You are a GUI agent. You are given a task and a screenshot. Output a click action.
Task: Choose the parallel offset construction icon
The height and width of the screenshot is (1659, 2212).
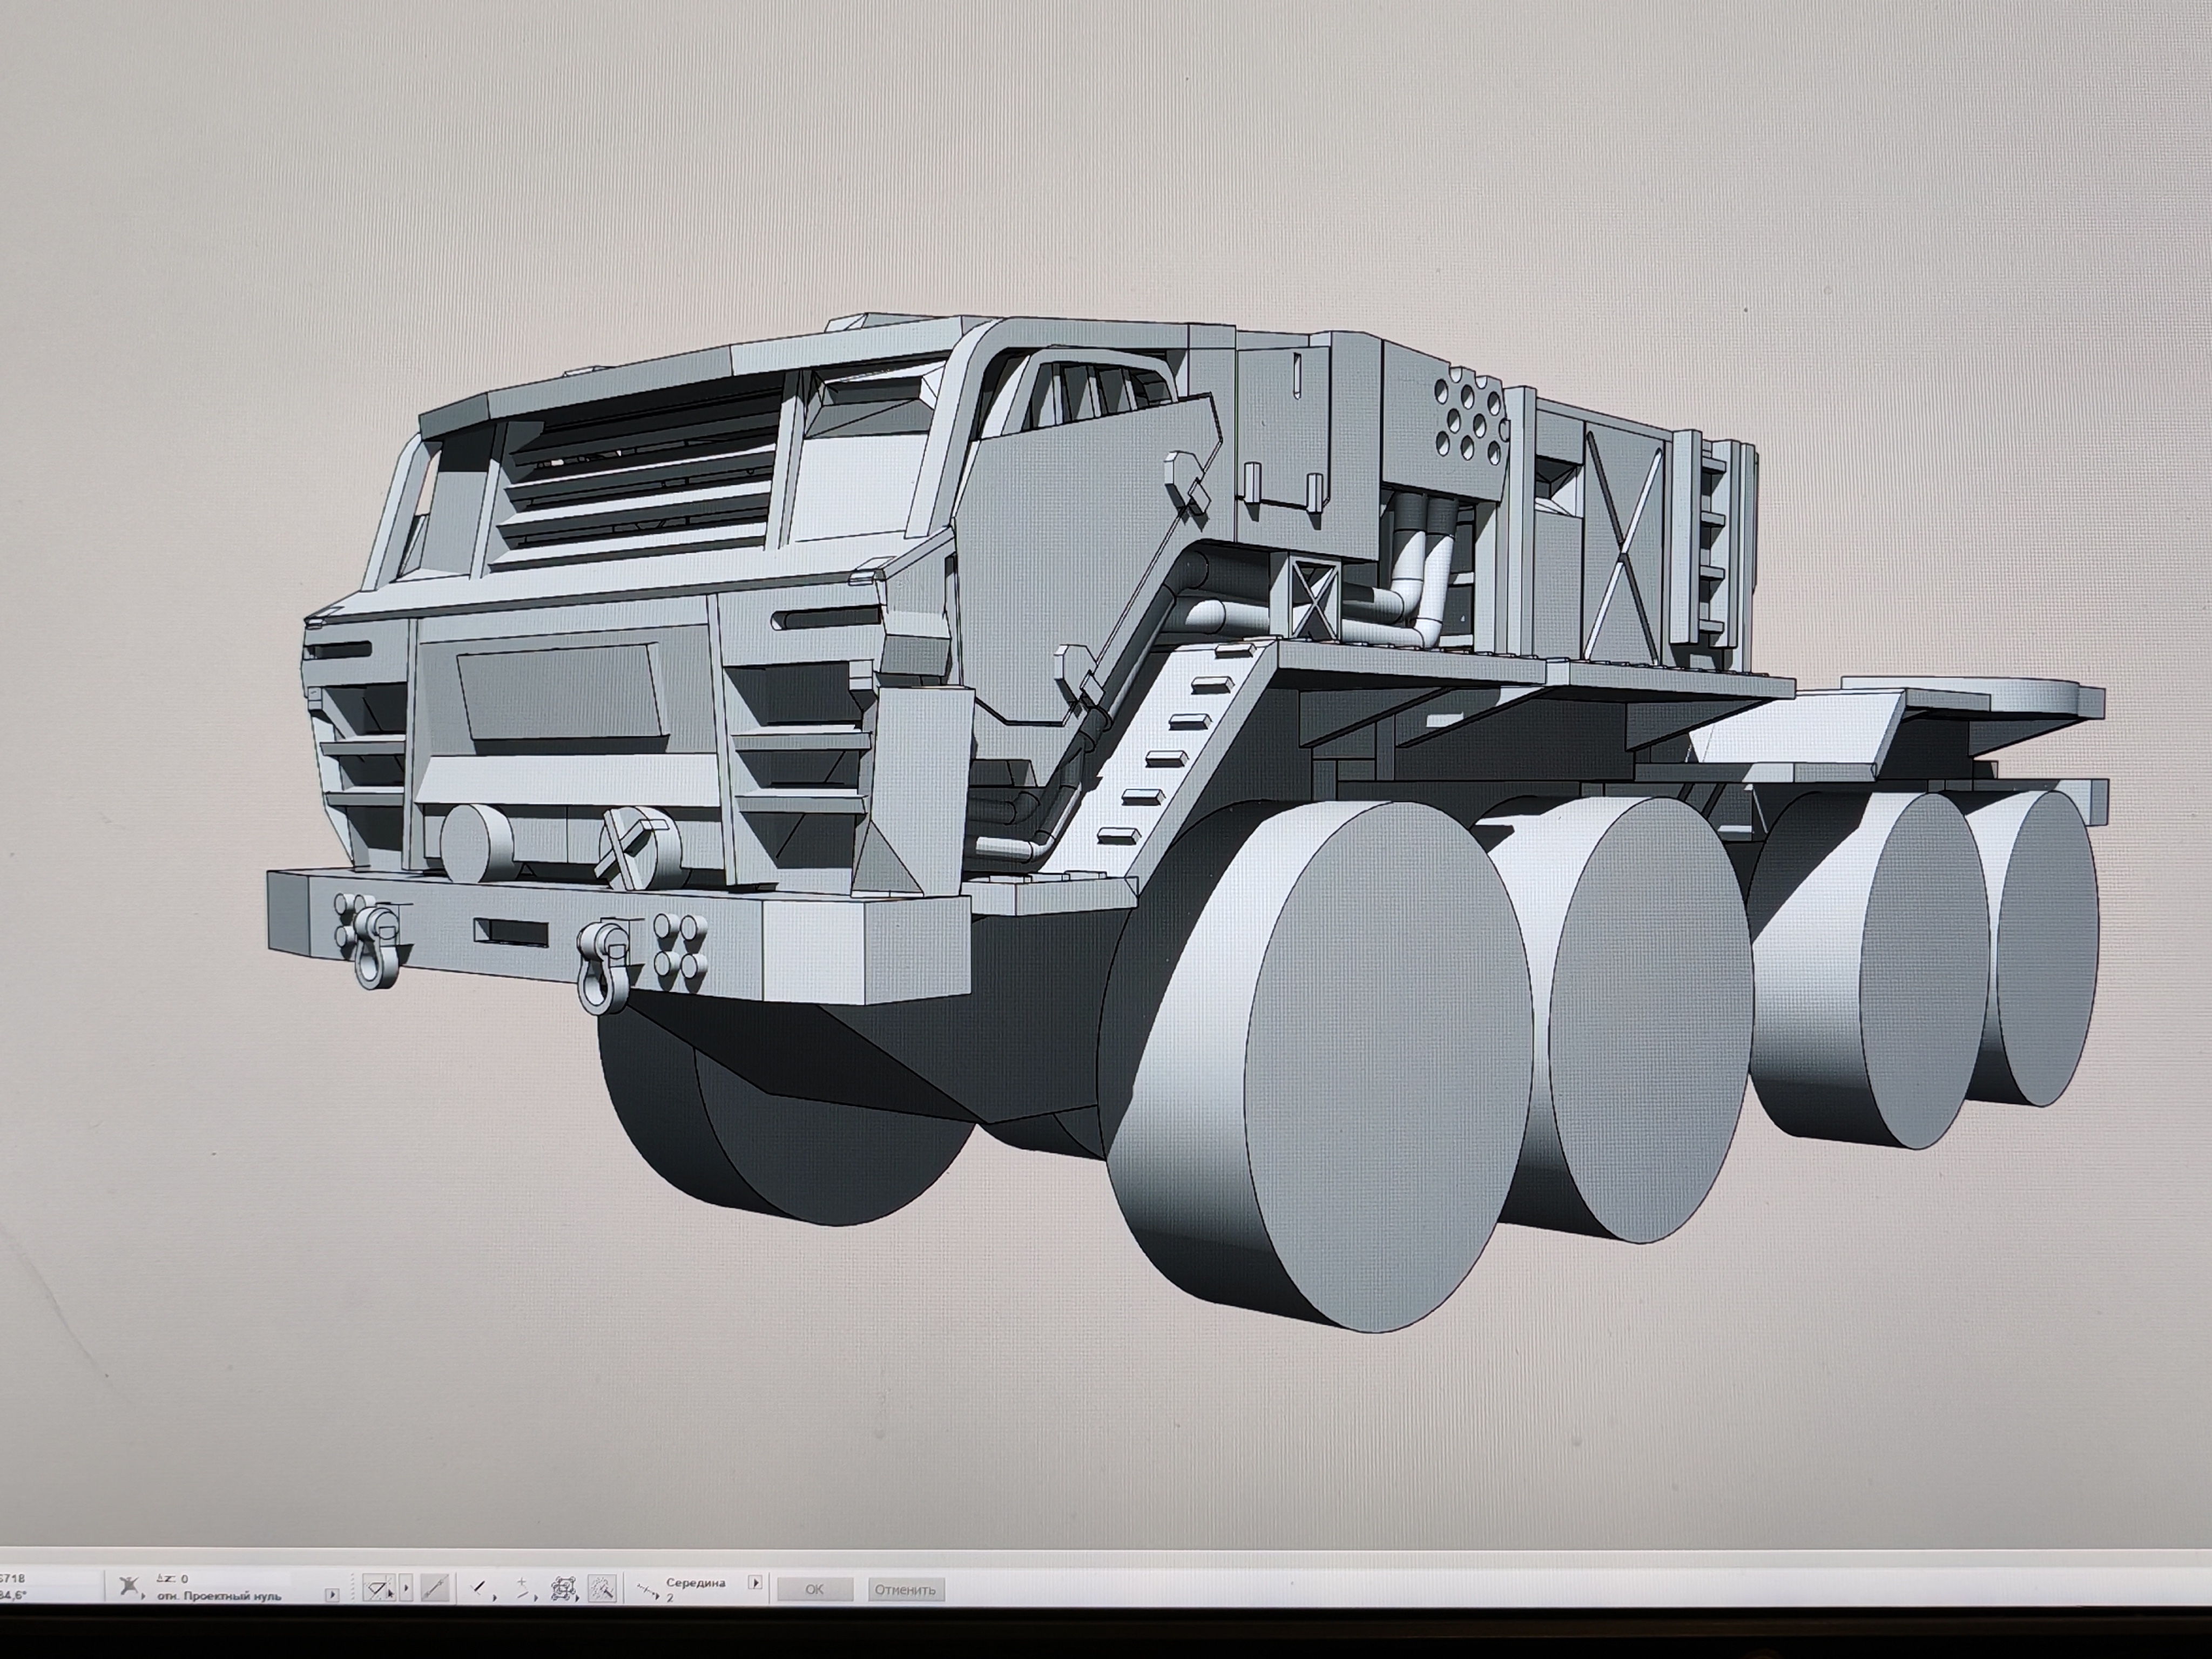coord(522,1588)
